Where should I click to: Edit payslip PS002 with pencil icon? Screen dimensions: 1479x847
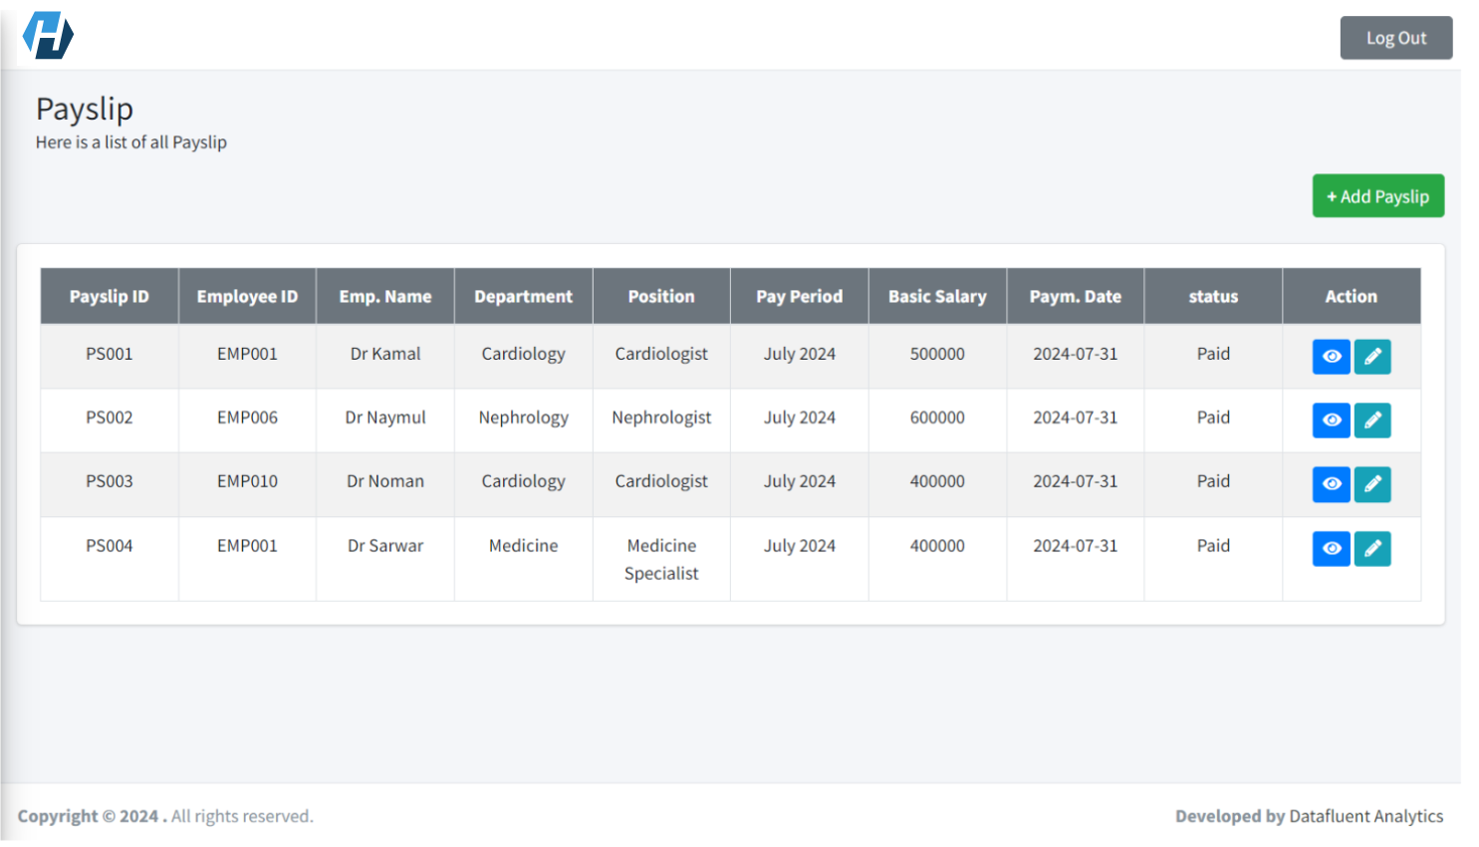pyautogui.click(x=1372, y=421)
